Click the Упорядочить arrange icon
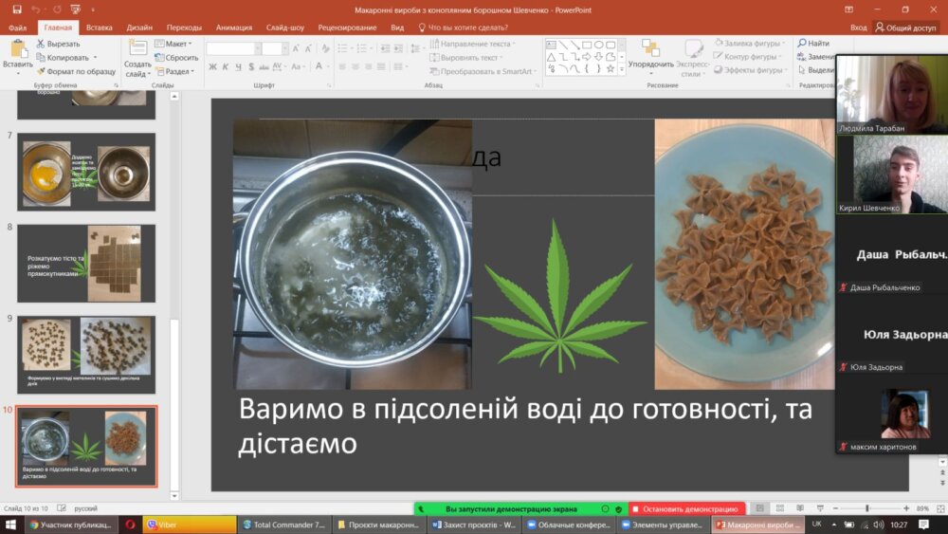The image size is (948, 534). click(x=650, y=48)
